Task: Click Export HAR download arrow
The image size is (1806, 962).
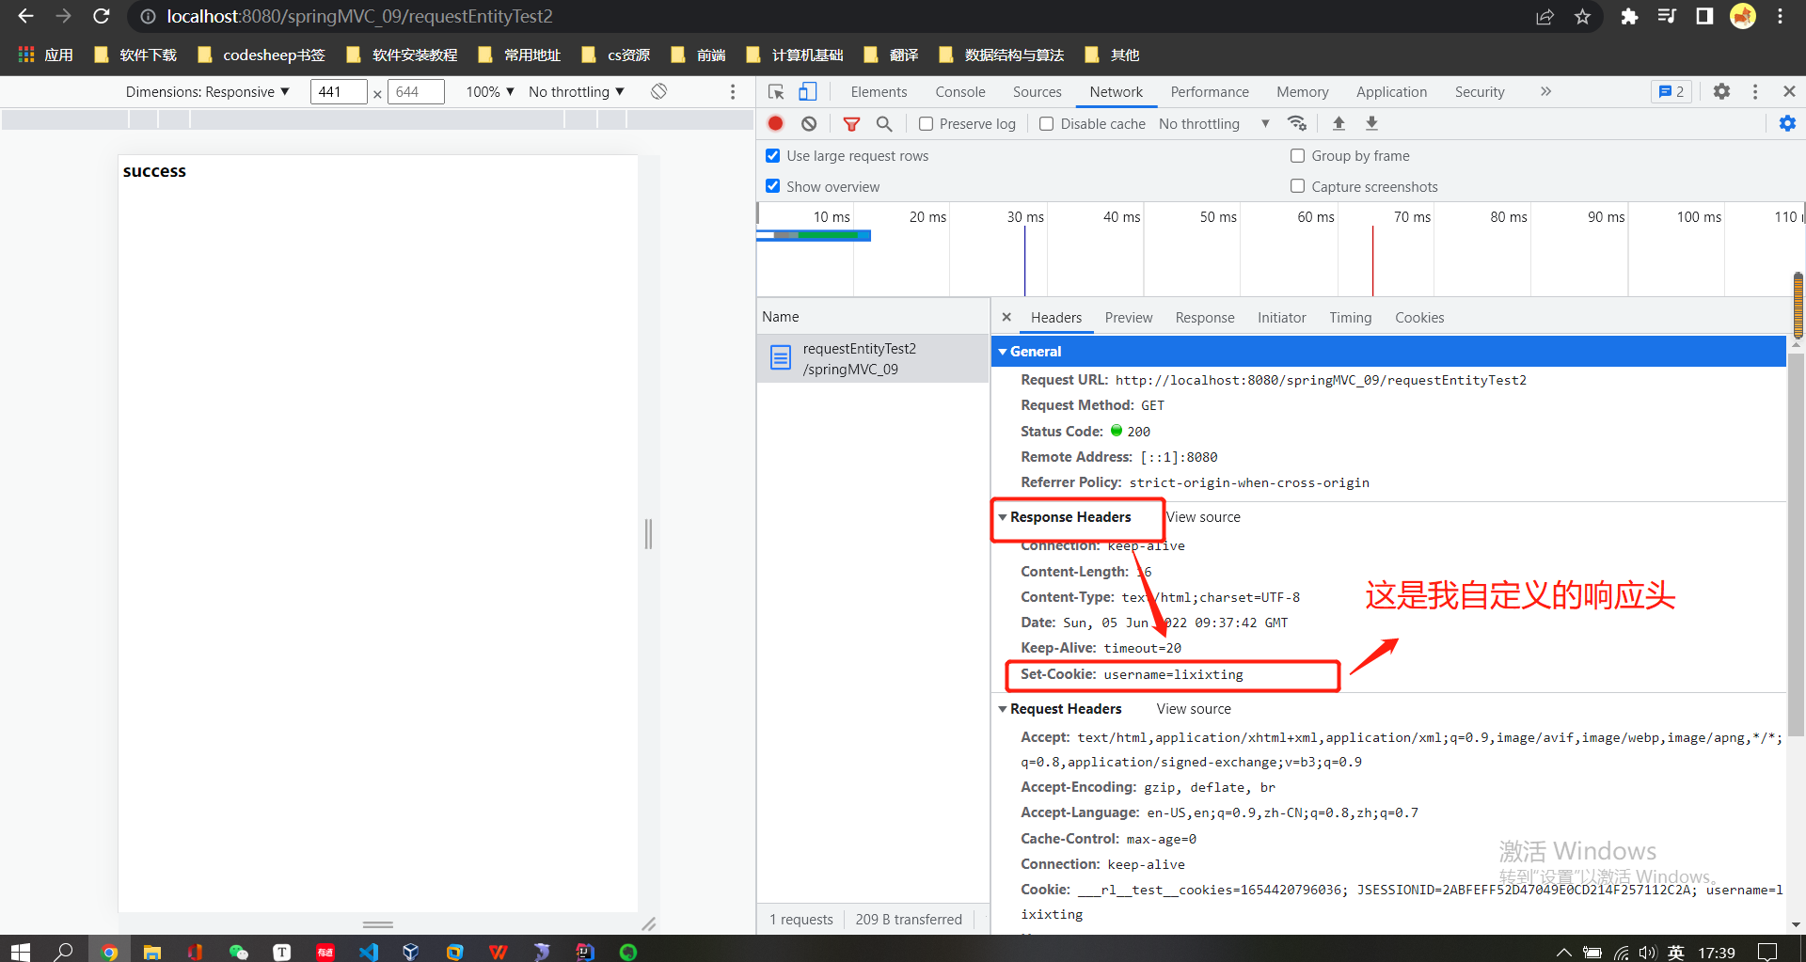Action: coord(1371,123)
